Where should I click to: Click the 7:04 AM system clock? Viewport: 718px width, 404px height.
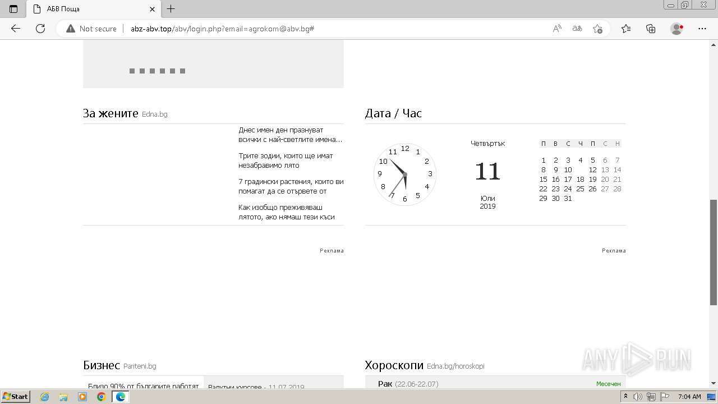pyautogui.click(x=689, y=397)
